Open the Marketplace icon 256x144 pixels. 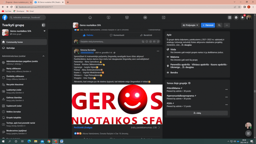coord(127,17)
